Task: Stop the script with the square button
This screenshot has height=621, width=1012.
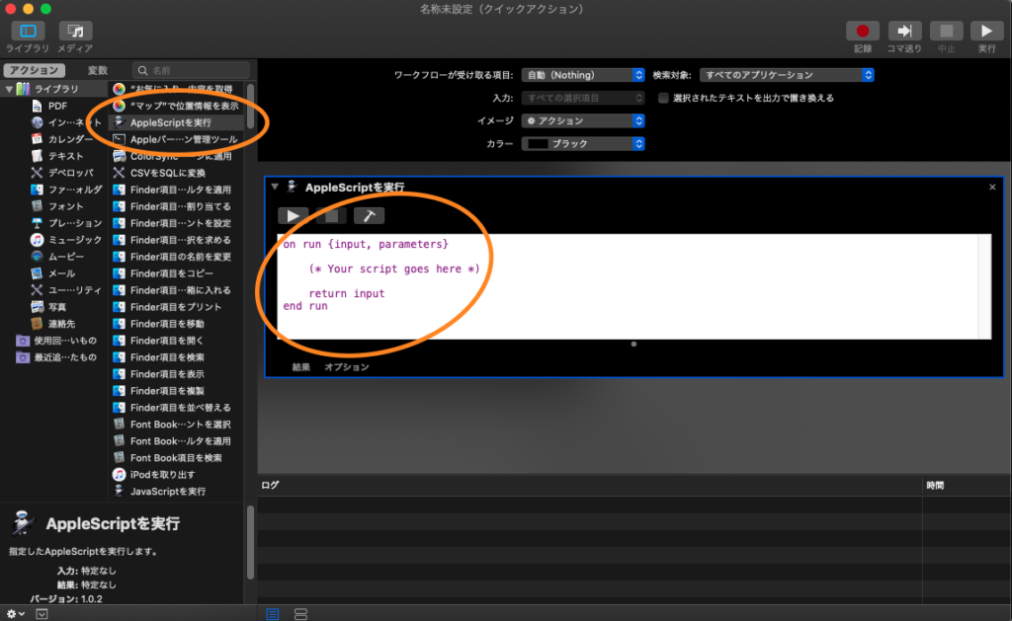Action: [x=331, y=216]
